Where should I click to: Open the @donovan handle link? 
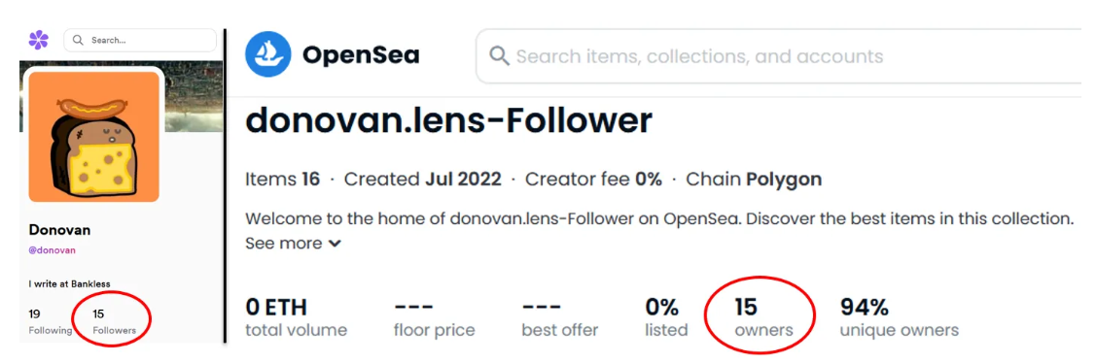tap(53, 249)
